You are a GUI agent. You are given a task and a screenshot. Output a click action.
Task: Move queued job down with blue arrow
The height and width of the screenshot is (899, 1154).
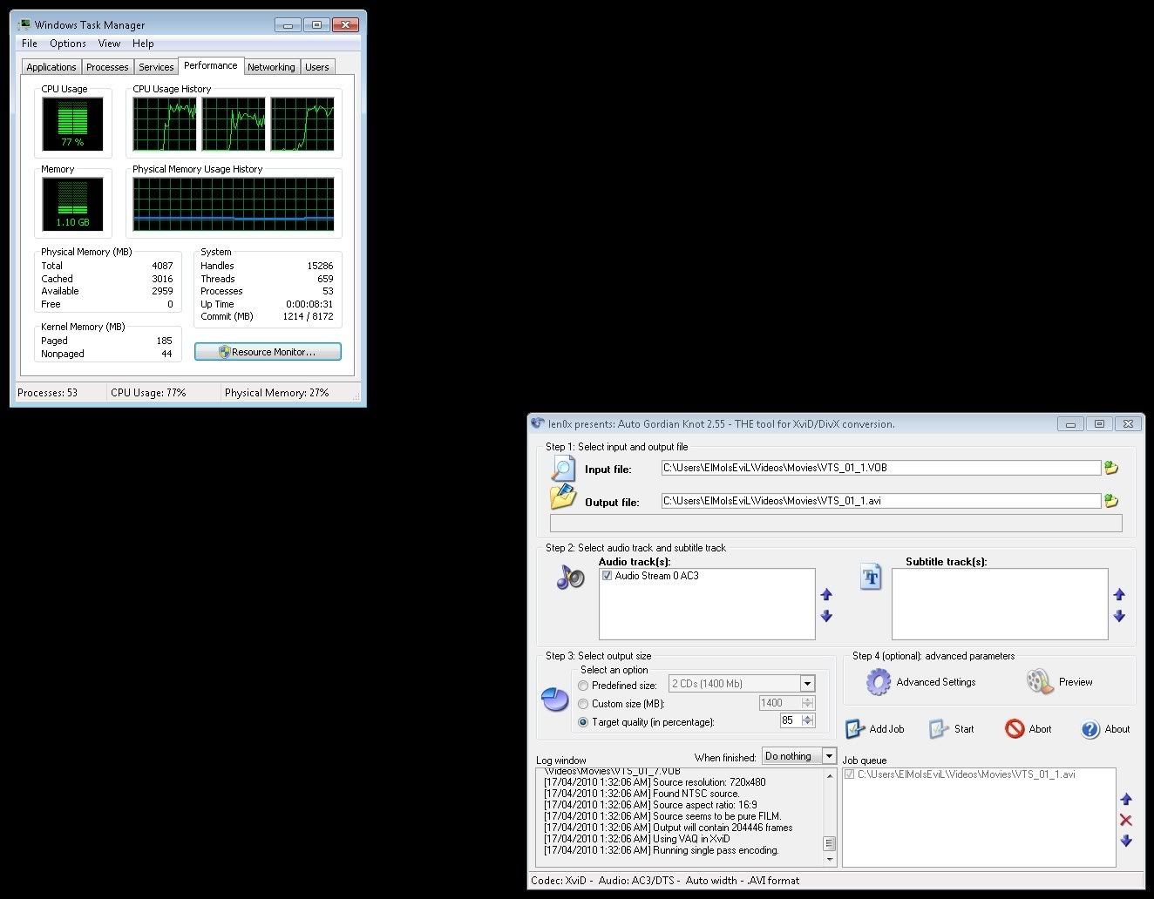pyautogui.click(x=1126, y=841)
